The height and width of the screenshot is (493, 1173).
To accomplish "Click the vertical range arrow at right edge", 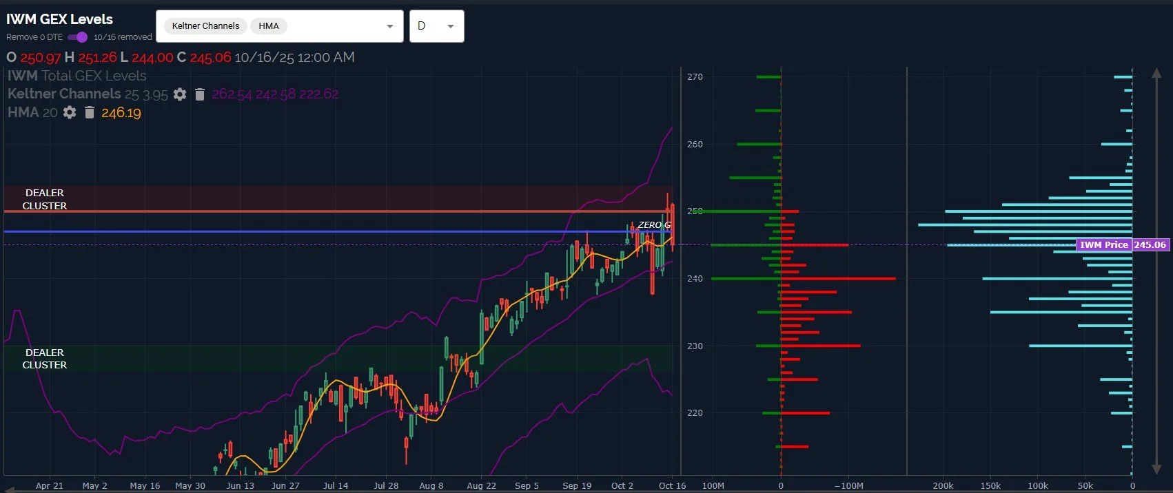I will pos(1156,271).
